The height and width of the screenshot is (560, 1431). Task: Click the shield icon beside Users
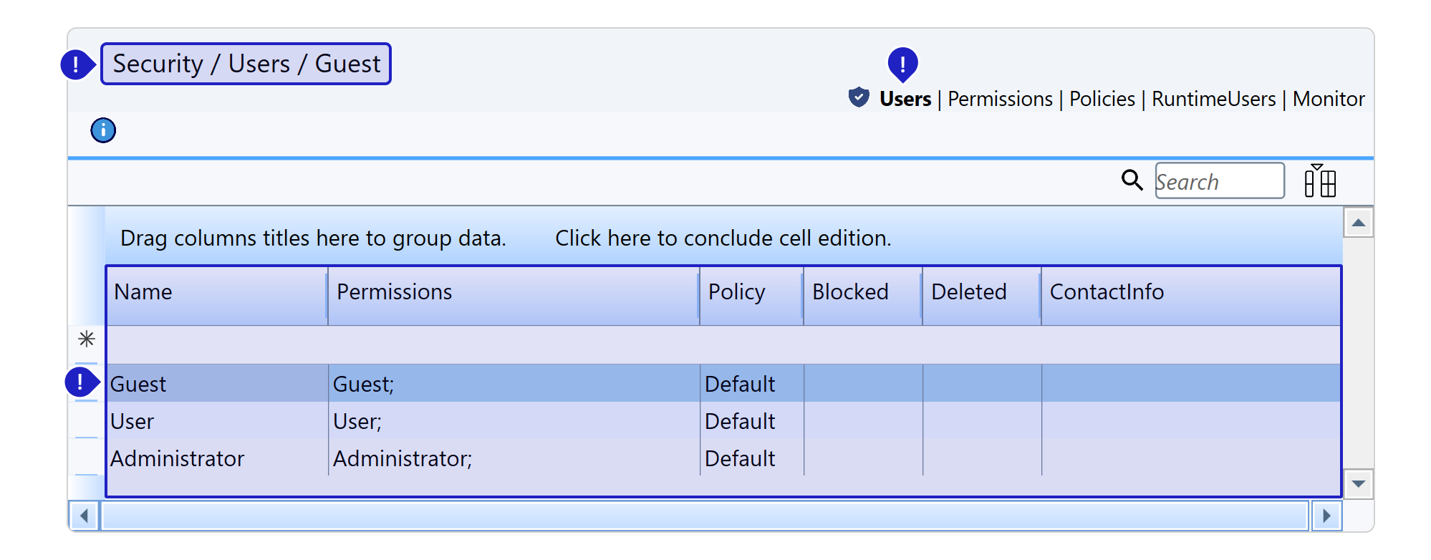[858, 97]
